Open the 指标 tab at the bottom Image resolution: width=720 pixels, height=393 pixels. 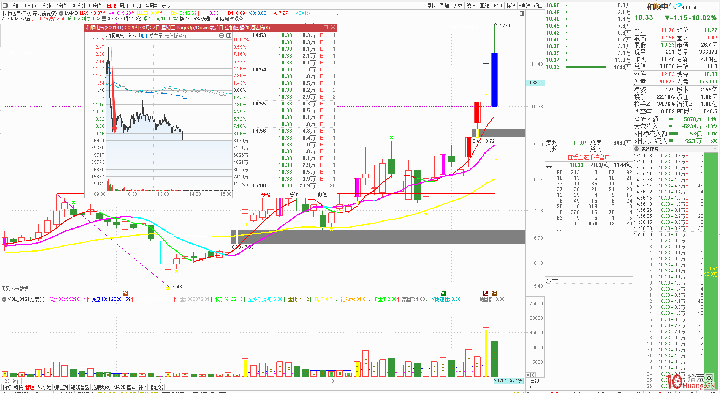[x=7, y=387]
